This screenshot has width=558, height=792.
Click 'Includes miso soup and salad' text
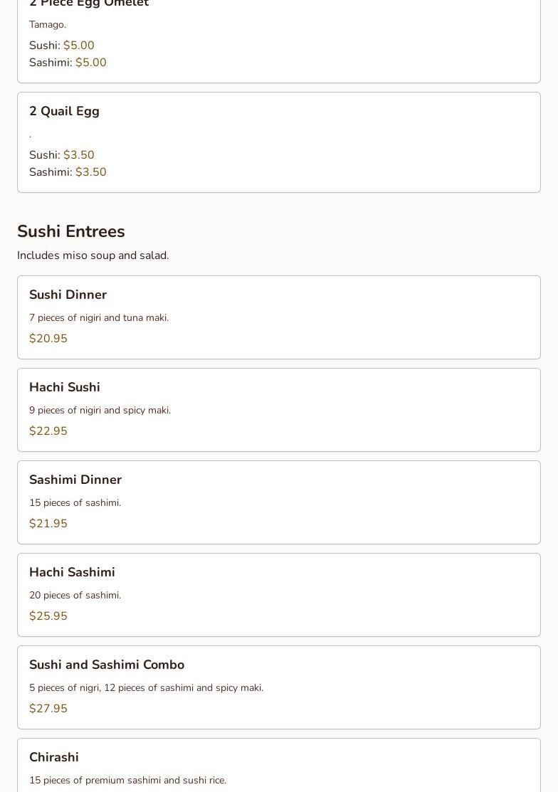pyautogui.click(x=93, y=255)
